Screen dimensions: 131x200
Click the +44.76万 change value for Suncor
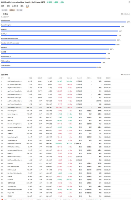[59, 114]
